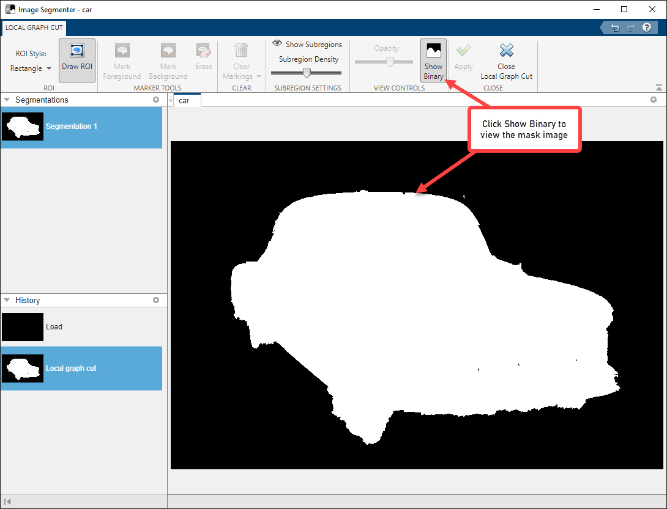Image resolution: width=667 pixels, height=509 pixels.
Task: Open the ROI Style Rectangle dropdown
Action: 31,68
